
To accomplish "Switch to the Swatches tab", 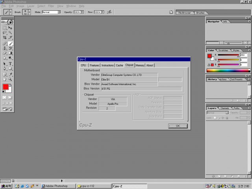I will click(x=223, y=50).
